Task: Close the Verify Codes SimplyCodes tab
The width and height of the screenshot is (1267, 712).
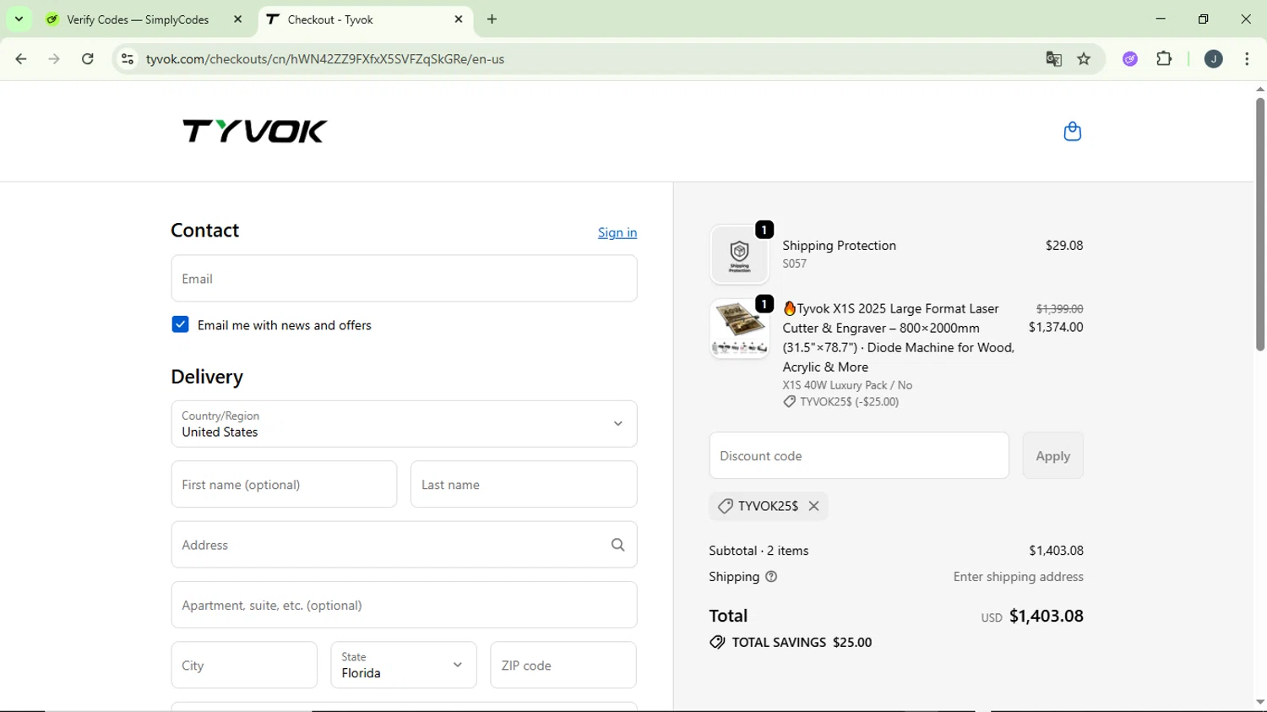Action: tap(238, 19)
